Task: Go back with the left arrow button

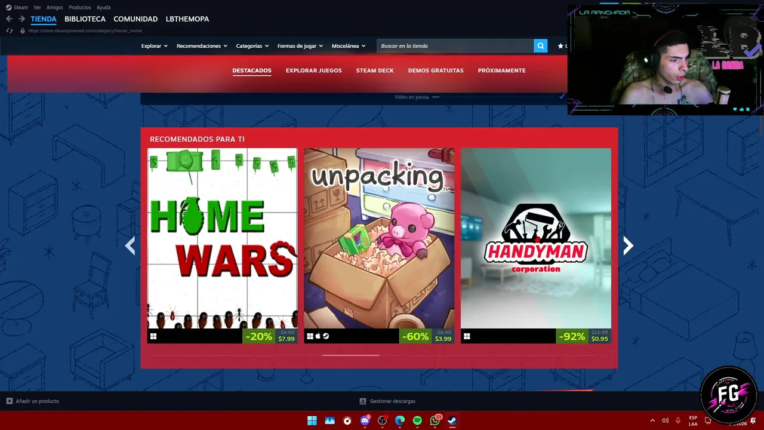Action: (9, 19)
